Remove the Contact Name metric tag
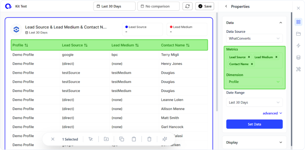Viewport: 305px width, 150px height. coord(252,64)
